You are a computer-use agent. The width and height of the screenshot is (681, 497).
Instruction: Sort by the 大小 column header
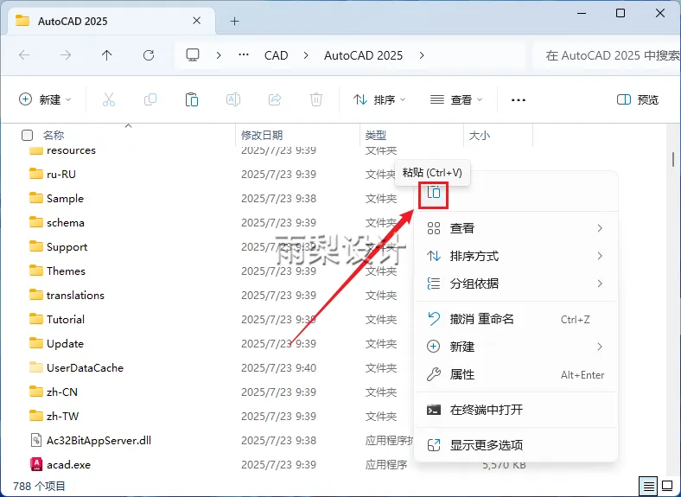[x=480, y=135]
